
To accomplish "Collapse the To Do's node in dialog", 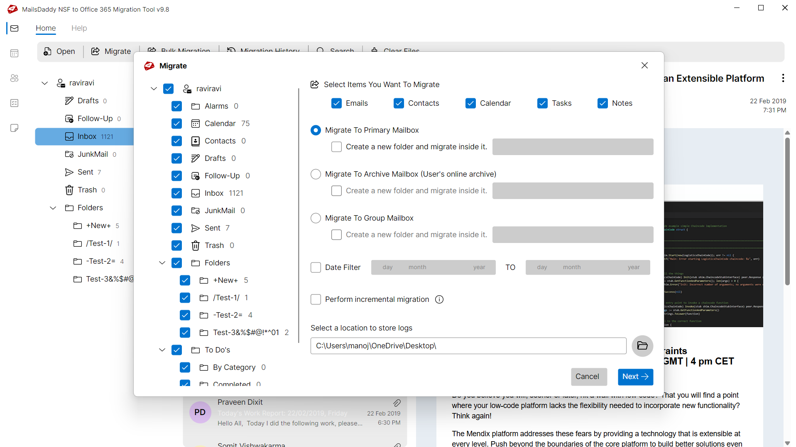I will pyautogui.click(x=162, y=350).
